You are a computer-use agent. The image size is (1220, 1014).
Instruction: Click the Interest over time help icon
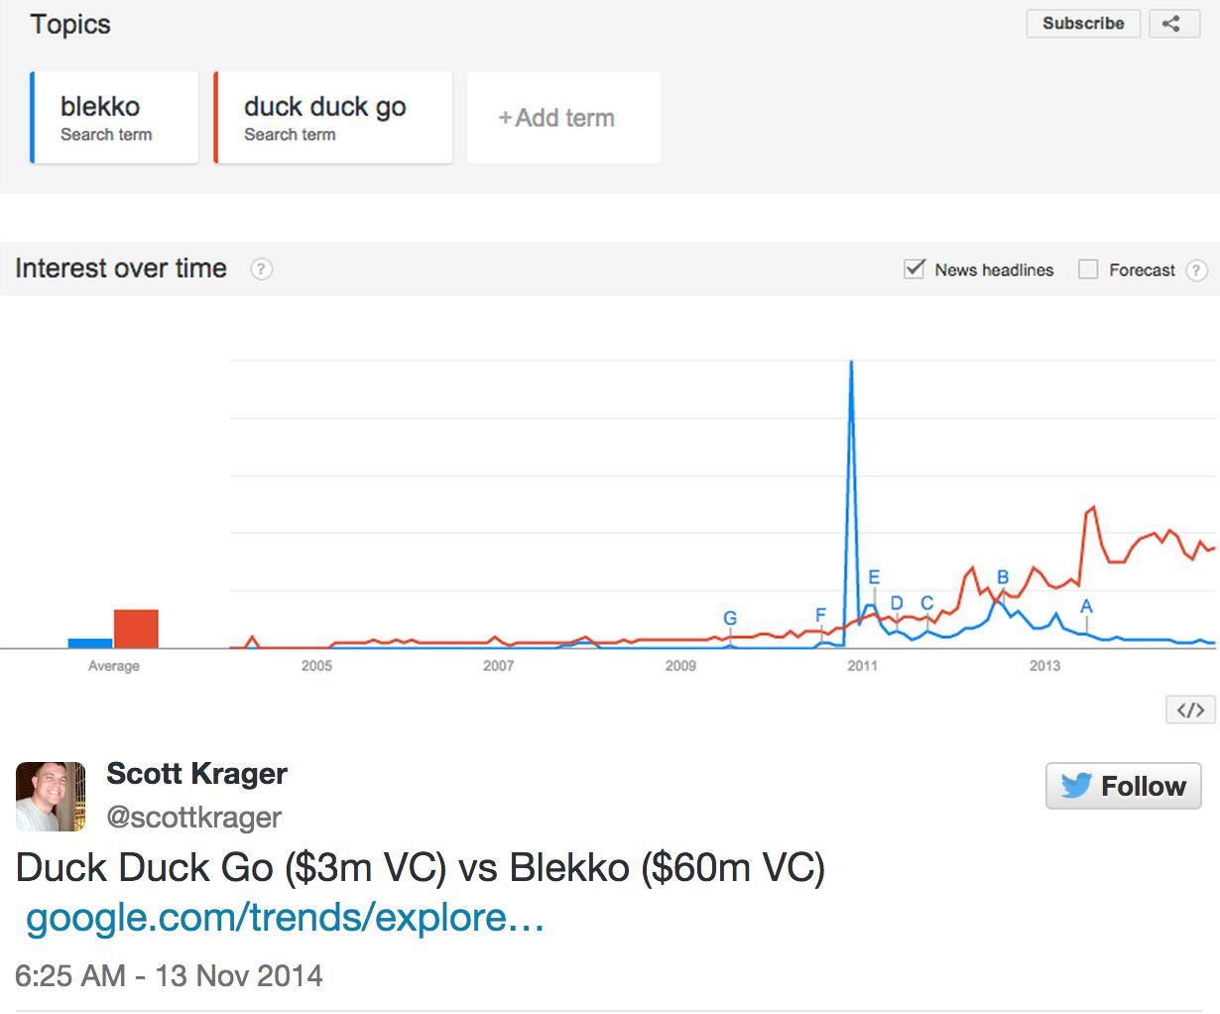click(261, 269)
